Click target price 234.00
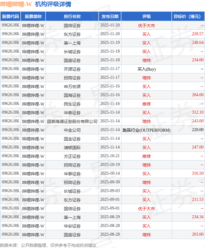The width and height of the screenshot is (205, 248). (x=198, y=60)
